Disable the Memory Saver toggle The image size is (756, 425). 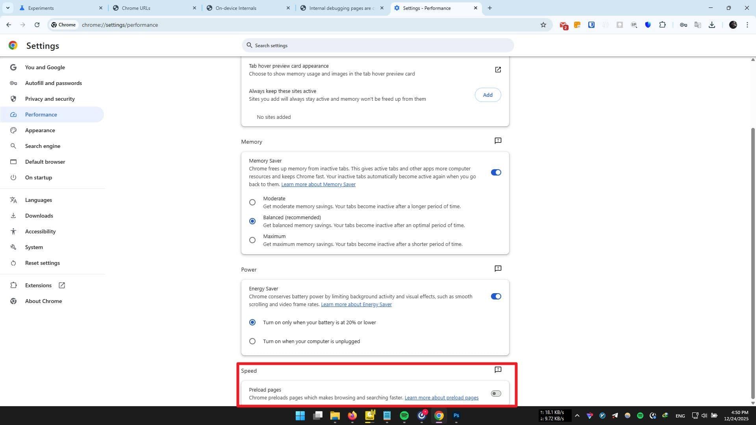pos(495,172)
